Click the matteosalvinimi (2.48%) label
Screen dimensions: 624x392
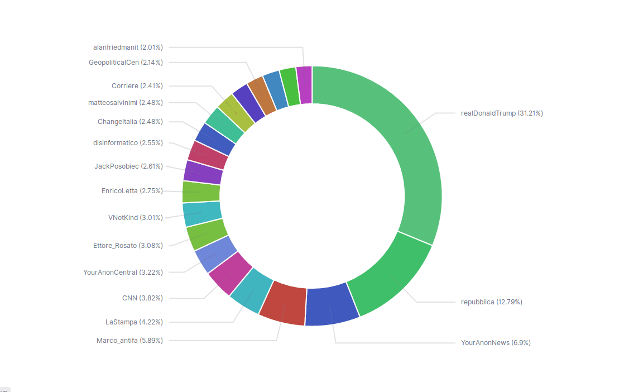coord(125,102)
